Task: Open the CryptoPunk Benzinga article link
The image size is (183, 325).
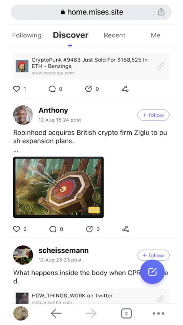Action: click(x=91, y=66)
